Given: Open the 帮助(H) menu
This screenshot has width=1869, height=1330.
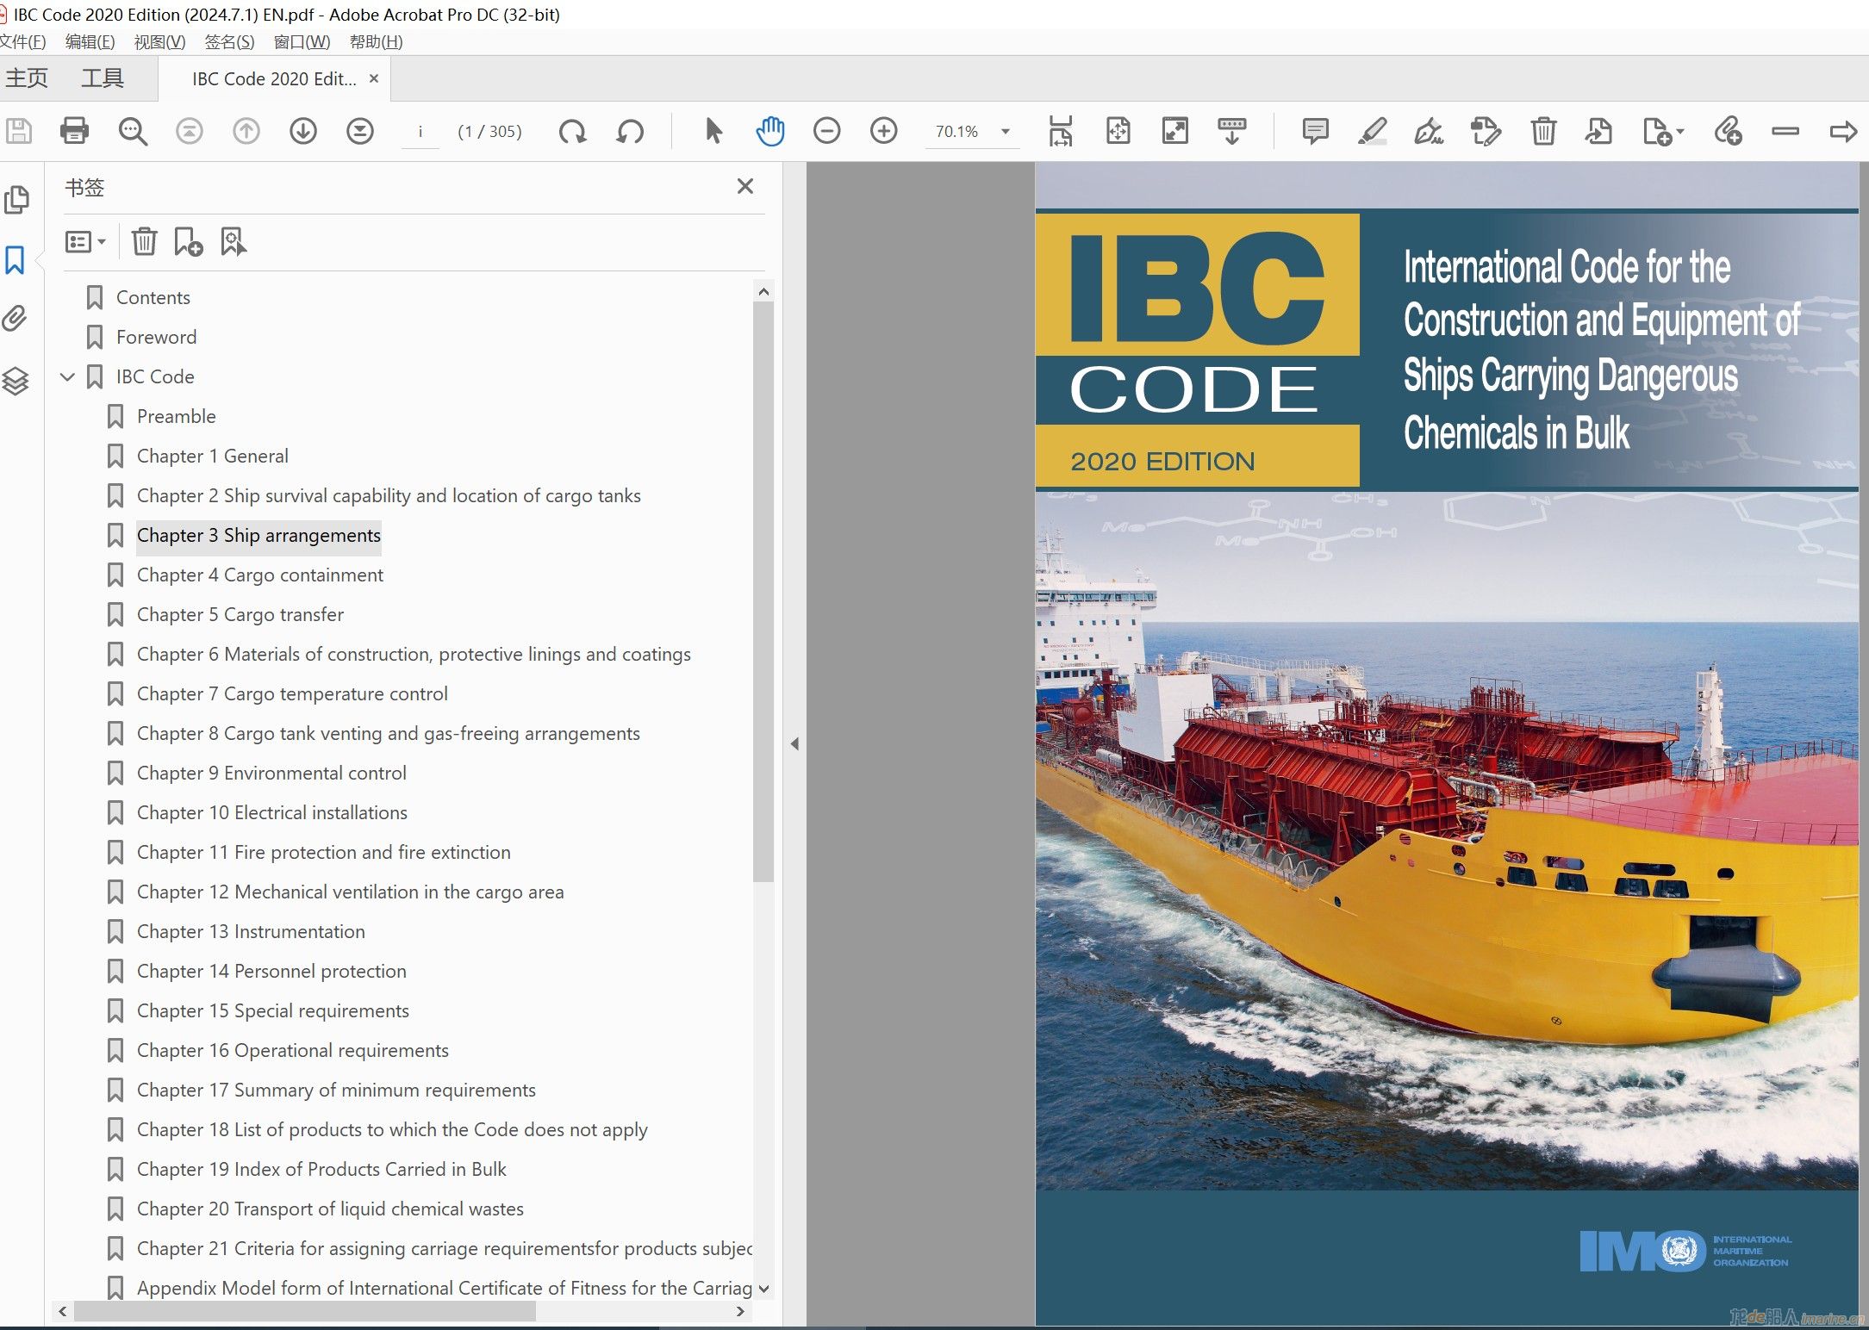Looking at the screenshot, I should (376, 41).
